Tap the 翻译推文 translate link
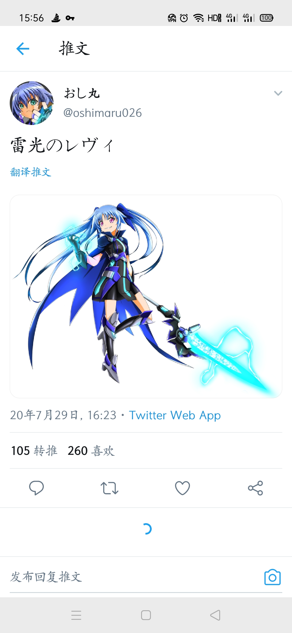Image resolution: width=292 pixels, height=633 pixels. pos(31,172)
